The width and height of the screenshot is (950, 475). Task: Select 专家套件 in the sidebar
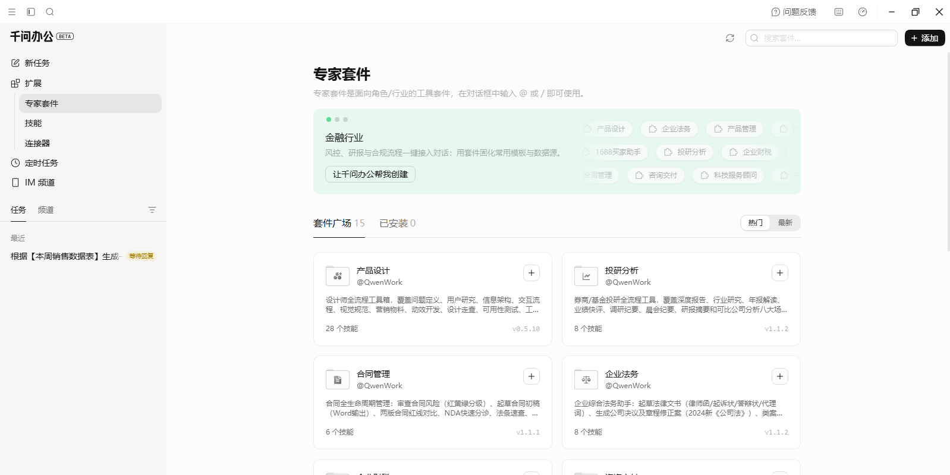90,103
